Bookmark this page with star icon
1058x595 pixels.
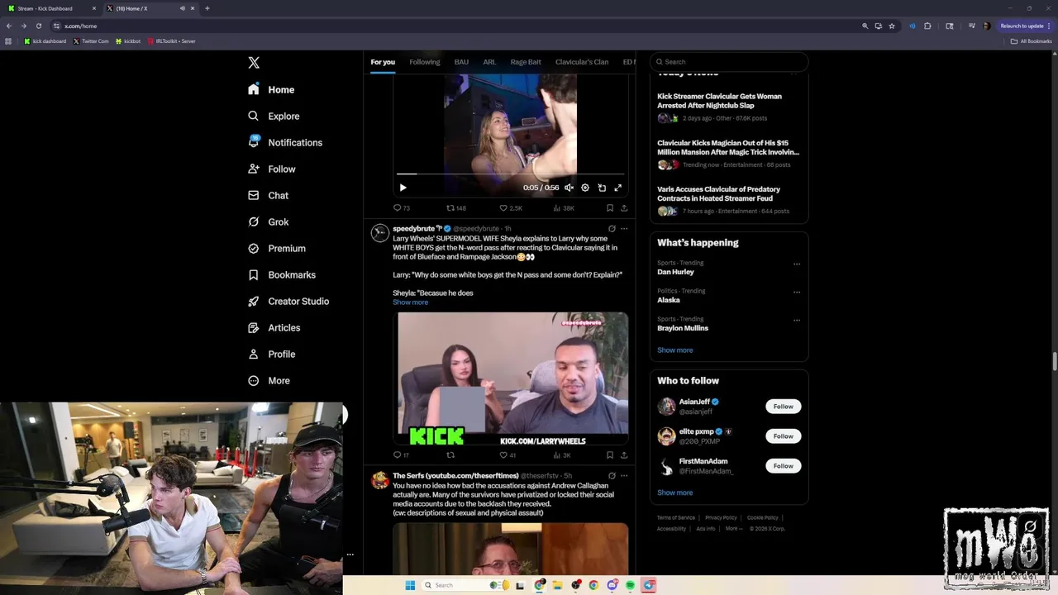coord(892,26)
